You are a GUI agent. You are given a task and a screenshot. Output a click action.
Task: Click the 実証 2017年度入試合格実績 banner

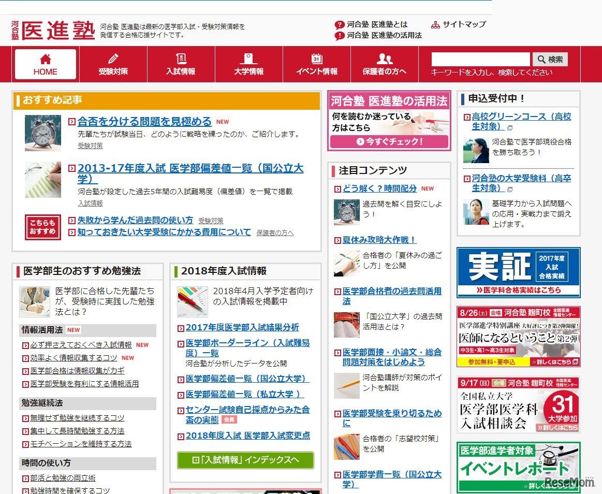(x=517, y=272)
